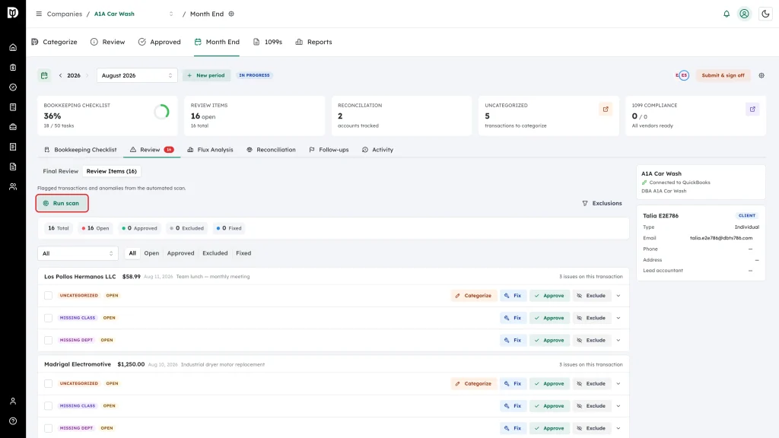Open the 1099s tab
779x438 pixels.
(x=268, y=42)
